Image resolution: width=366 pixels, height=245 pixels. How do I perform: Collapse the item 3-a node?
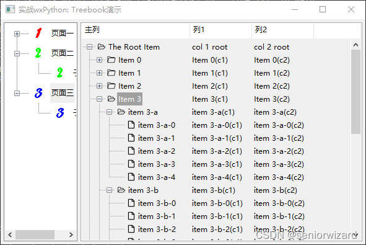click(x=110, y=112)
